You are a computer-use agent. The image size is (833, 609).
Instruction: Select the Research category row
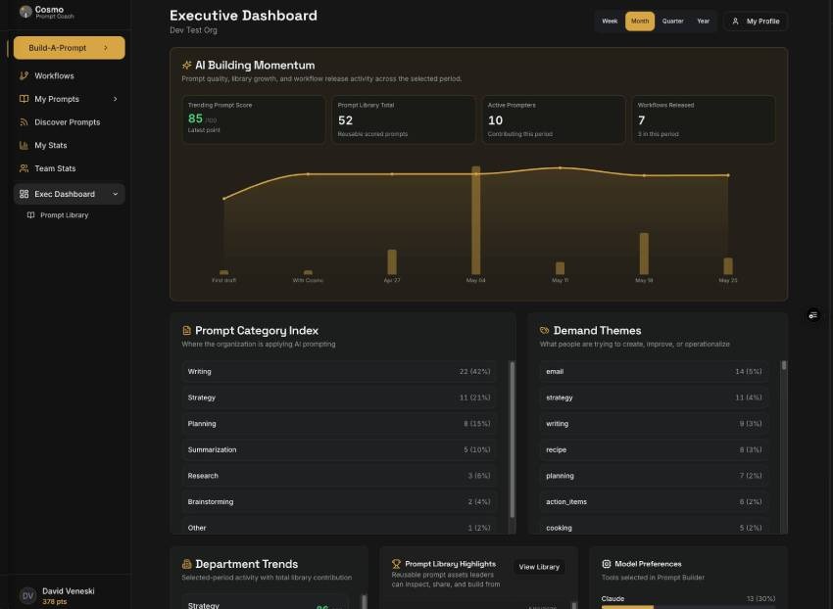339,476
